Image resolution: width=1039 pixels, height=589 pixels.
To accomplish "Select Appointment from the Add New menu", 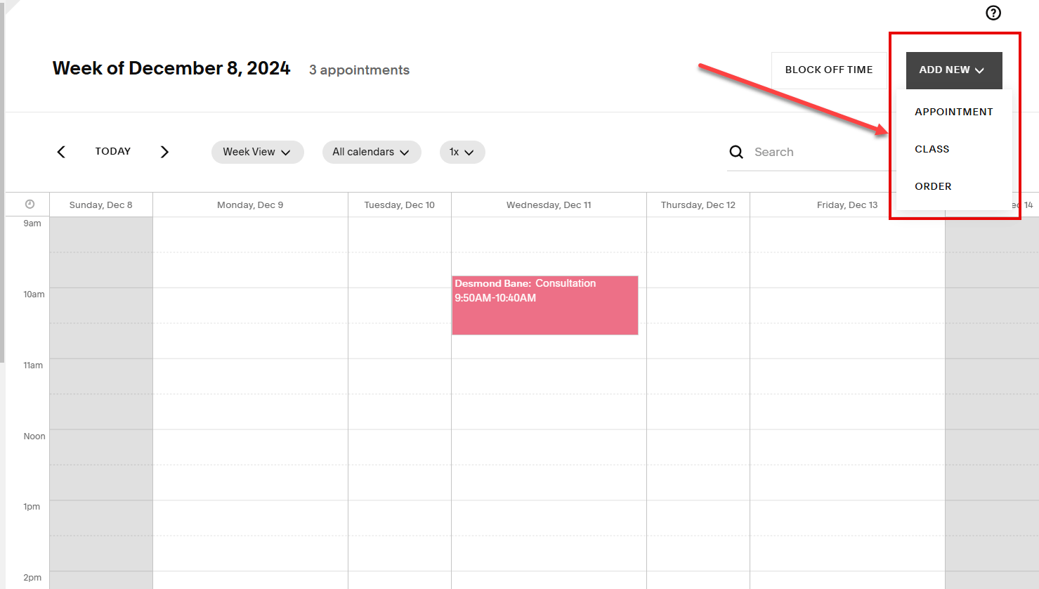I will pos(953,112).
